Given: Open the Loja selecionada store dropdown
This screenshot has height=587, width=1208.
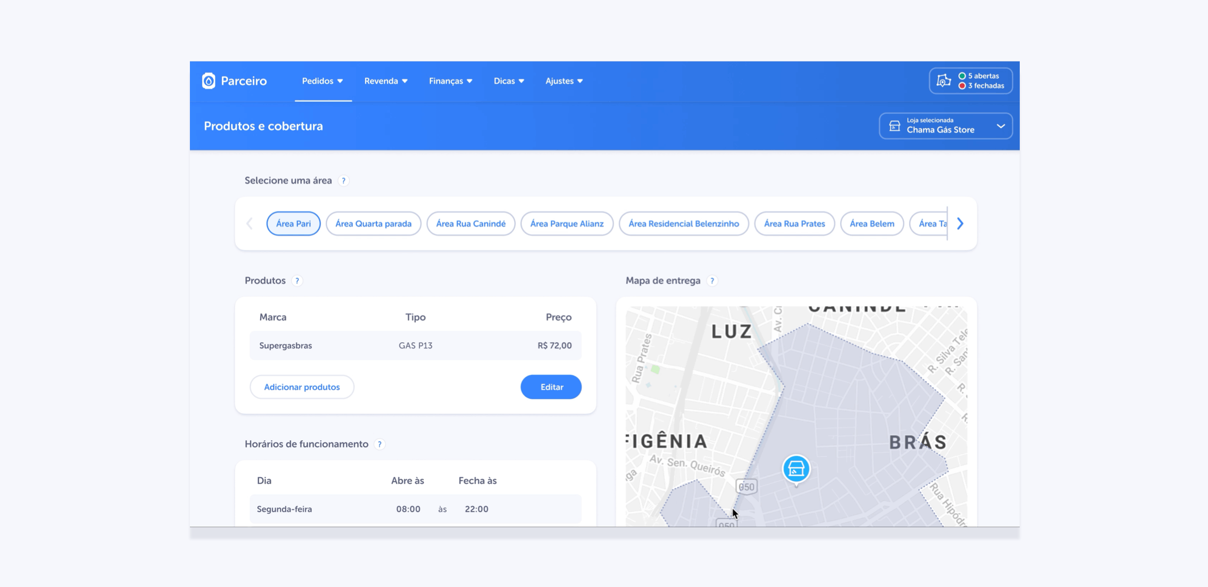Looking at the screenshot, I should coord(945,126).
